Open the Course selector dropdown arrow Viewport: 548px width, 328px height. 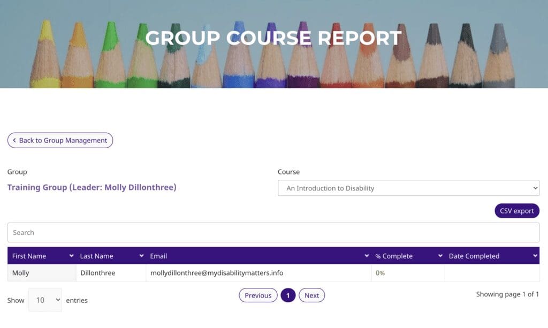pyautogui.click(x=535, y=188)
